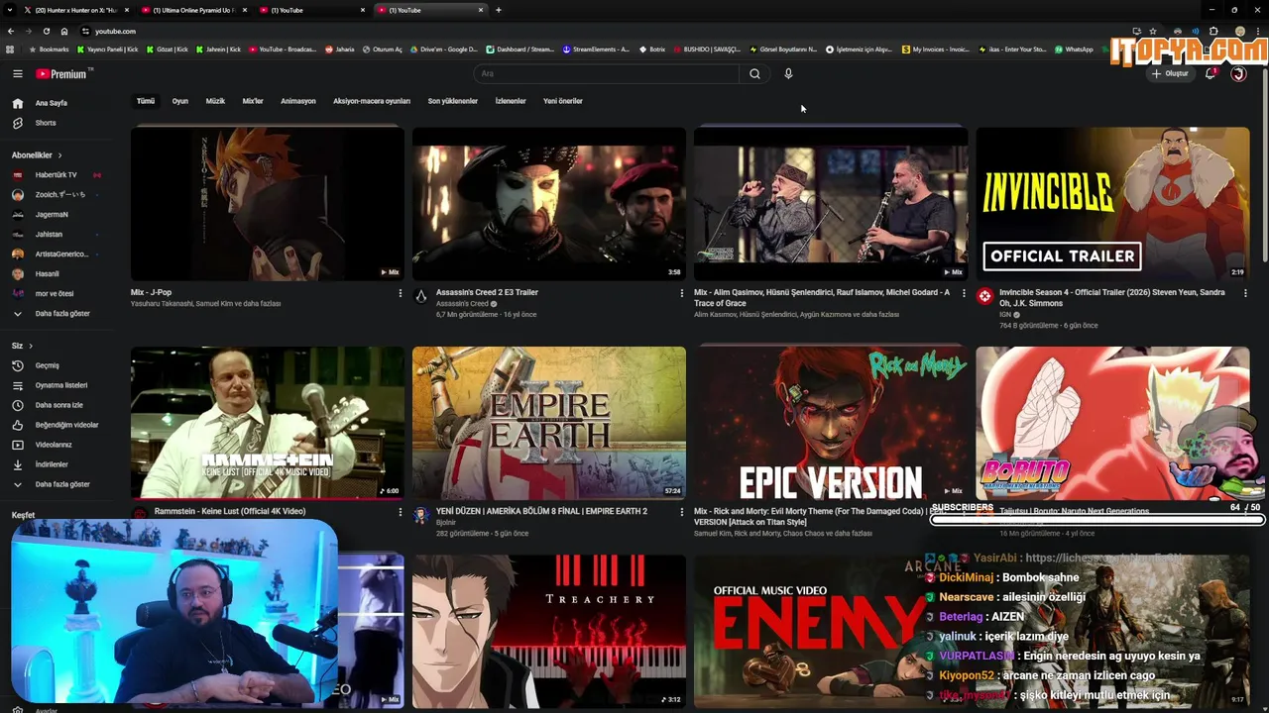Expand Daha fazla göster under Siz section
The width and height of the screenshot is (1269, 713).
tap(62, 484)
